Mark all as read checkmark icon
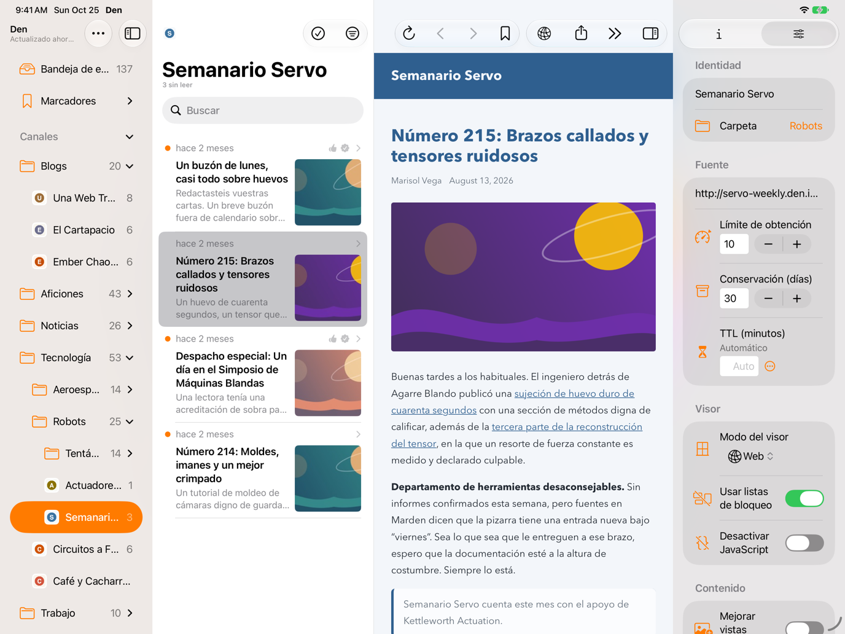 [318, 34]
